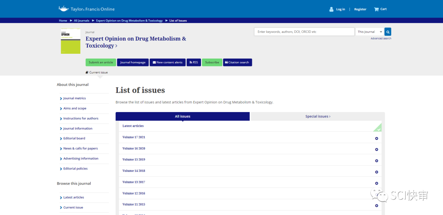Select the All issues tab
Screen dimensions: 443x215
coord(183,117)
